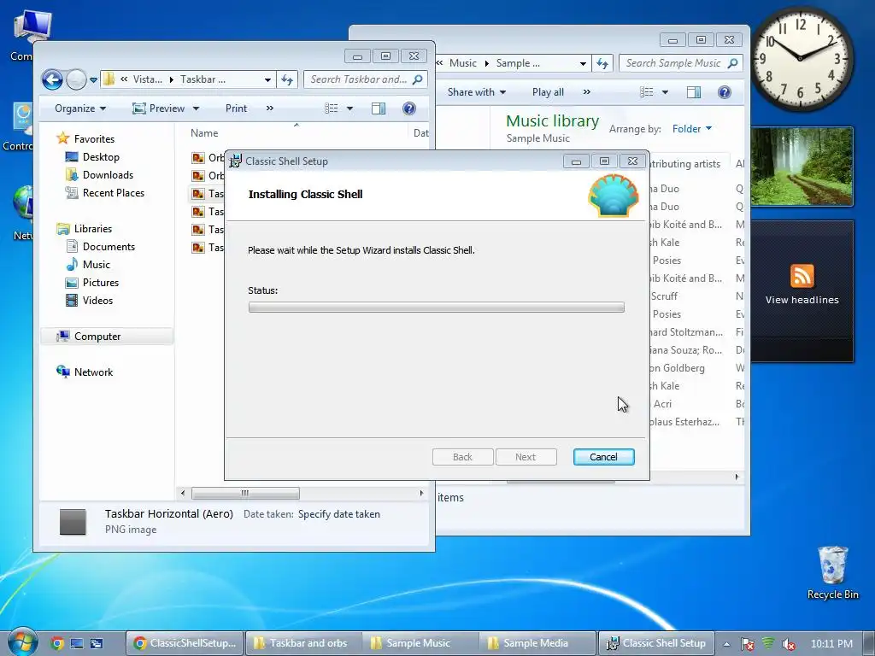The width and height of the screenshot is (875, 656).
Task: Show more toolbar commands in Taskbar window
Action: (270, 108)
